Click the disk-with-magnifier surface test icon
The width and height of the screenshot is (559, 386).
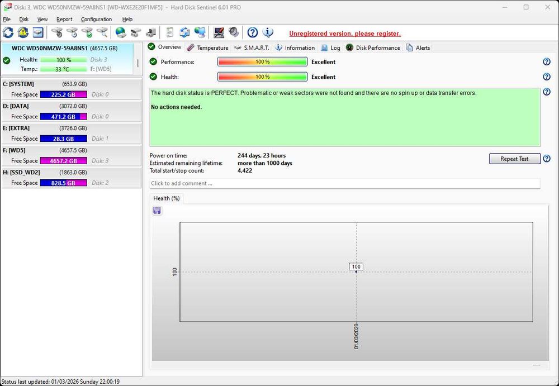102,32
